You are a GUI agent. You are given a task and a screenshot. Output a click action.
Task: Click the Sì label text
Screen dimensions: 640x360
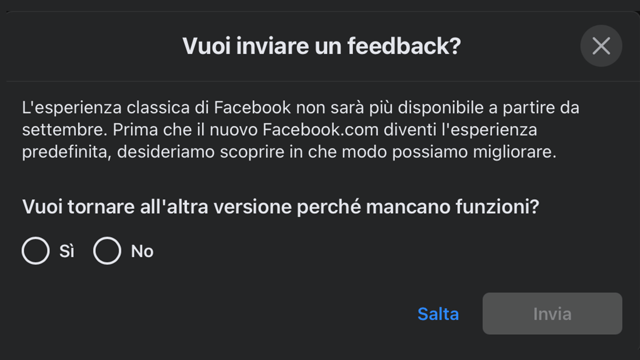coord(66,251)
